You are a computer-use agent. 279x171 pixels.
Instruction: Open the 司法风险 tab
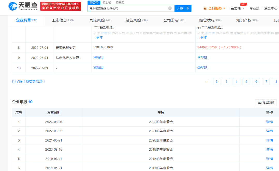coord(100,20)
